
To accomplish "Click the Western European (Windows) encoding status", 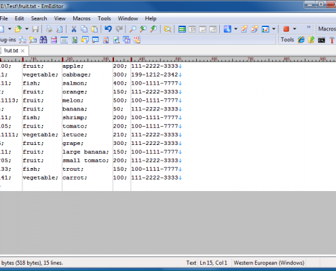I will pos(269,263).
